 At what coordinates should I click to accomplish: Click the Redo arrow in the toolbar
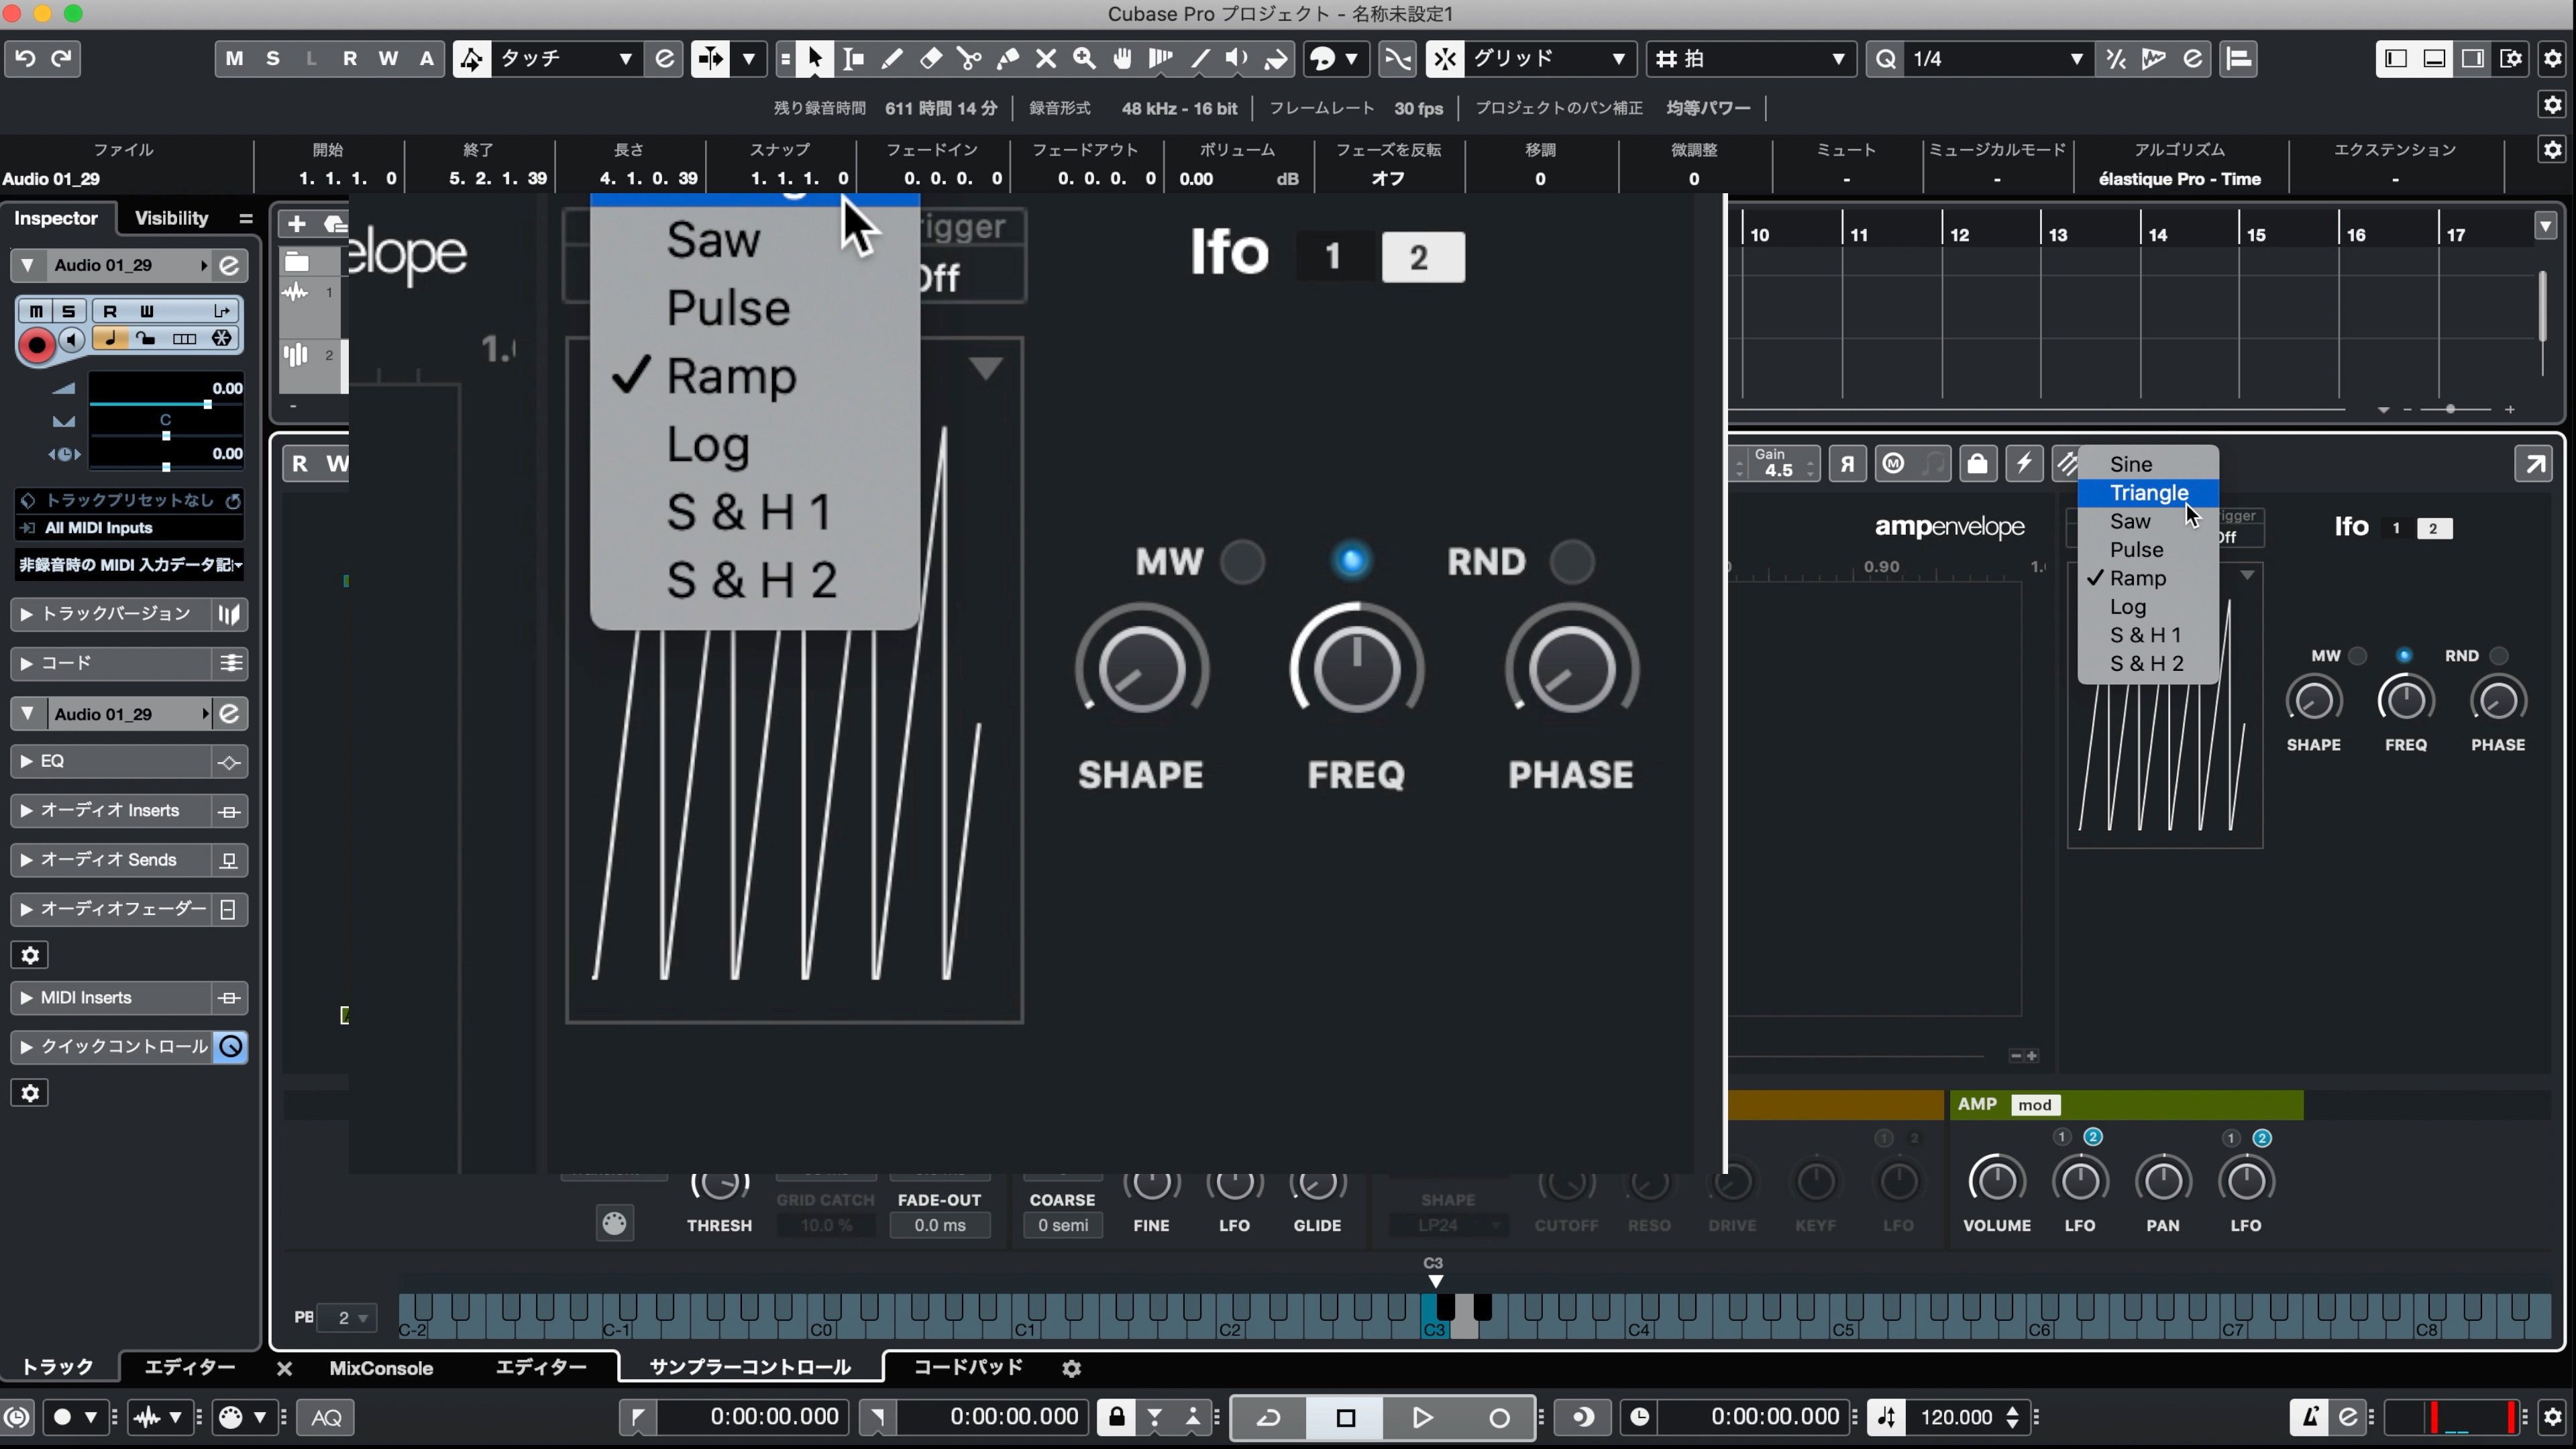(62, 59)
